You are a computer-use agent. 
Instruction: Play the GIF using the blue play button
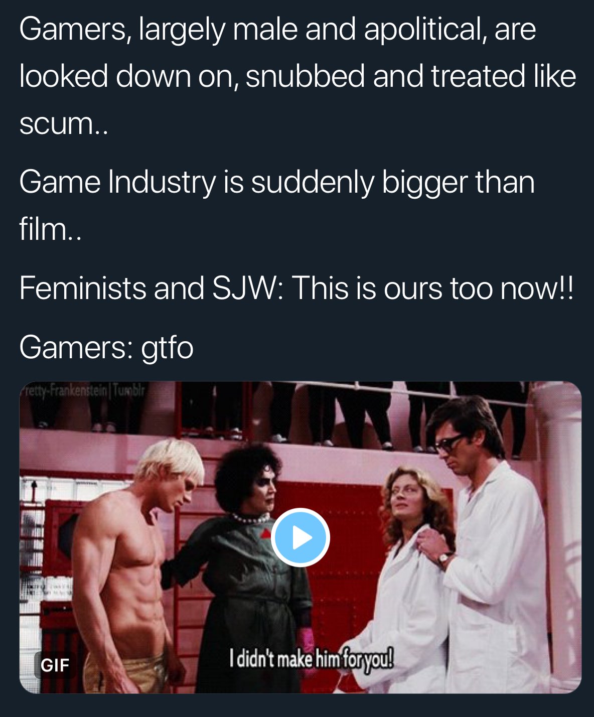click(x=300, y=537)
